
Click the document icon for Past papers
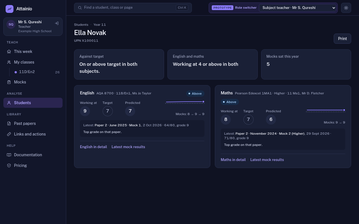pyautogui.click(x=9, y=123)
